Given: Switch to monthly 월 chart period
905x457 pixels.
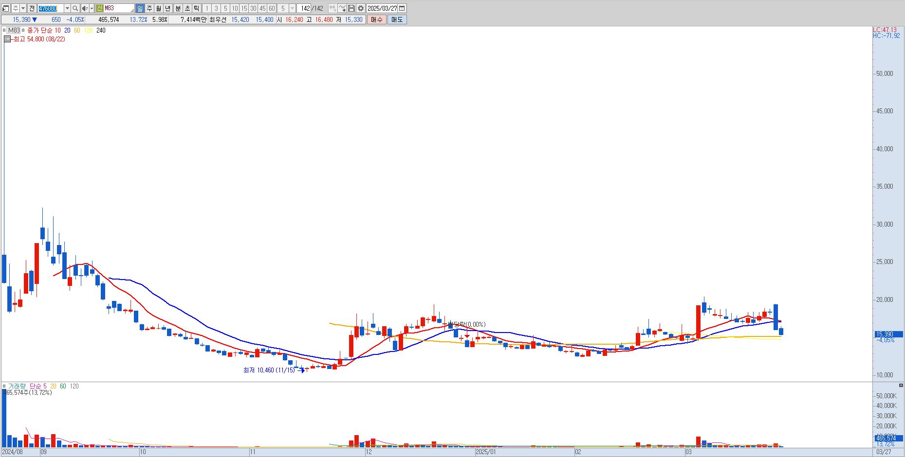Looking at the screenshot, I should (x=159, y=8).
